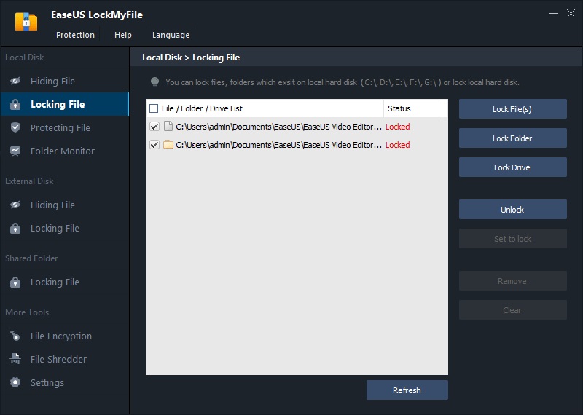
Task: Open the File Shredder tool
Action: pos(65,359)
